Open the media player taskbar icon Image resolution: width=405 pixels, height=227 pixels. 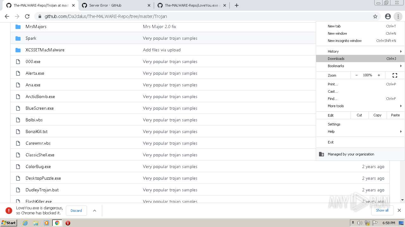click(x=47, y=223)
